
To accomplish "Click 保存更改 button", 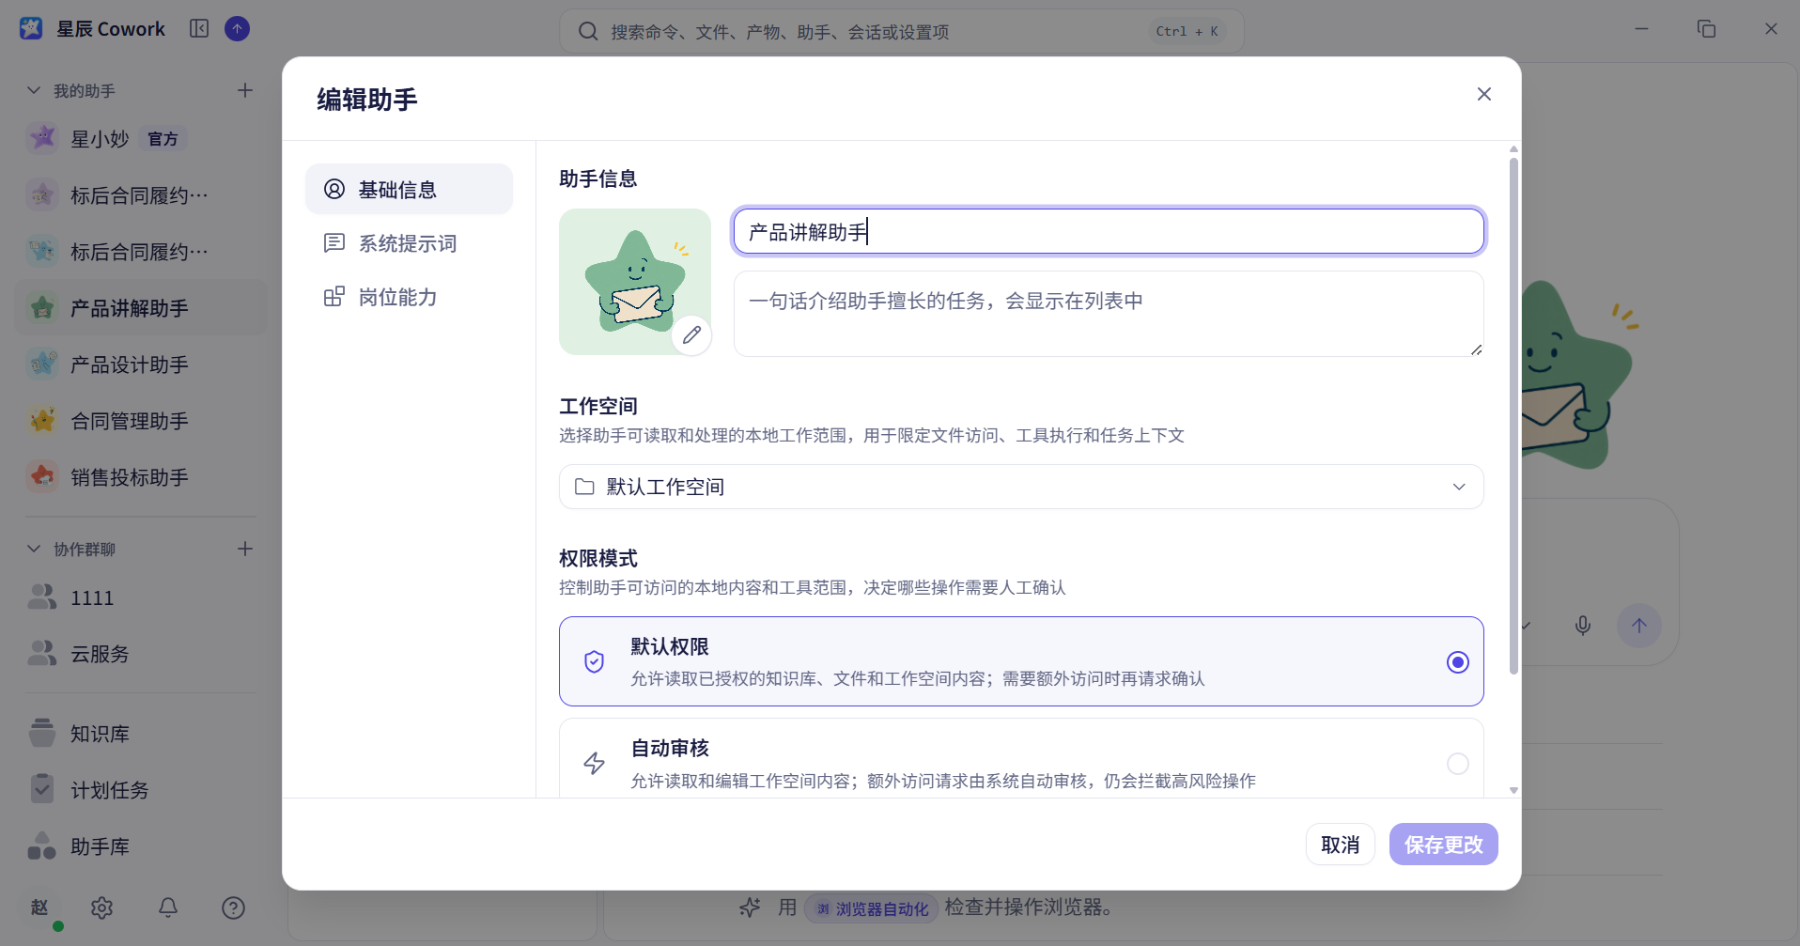I will point(1444,845).
